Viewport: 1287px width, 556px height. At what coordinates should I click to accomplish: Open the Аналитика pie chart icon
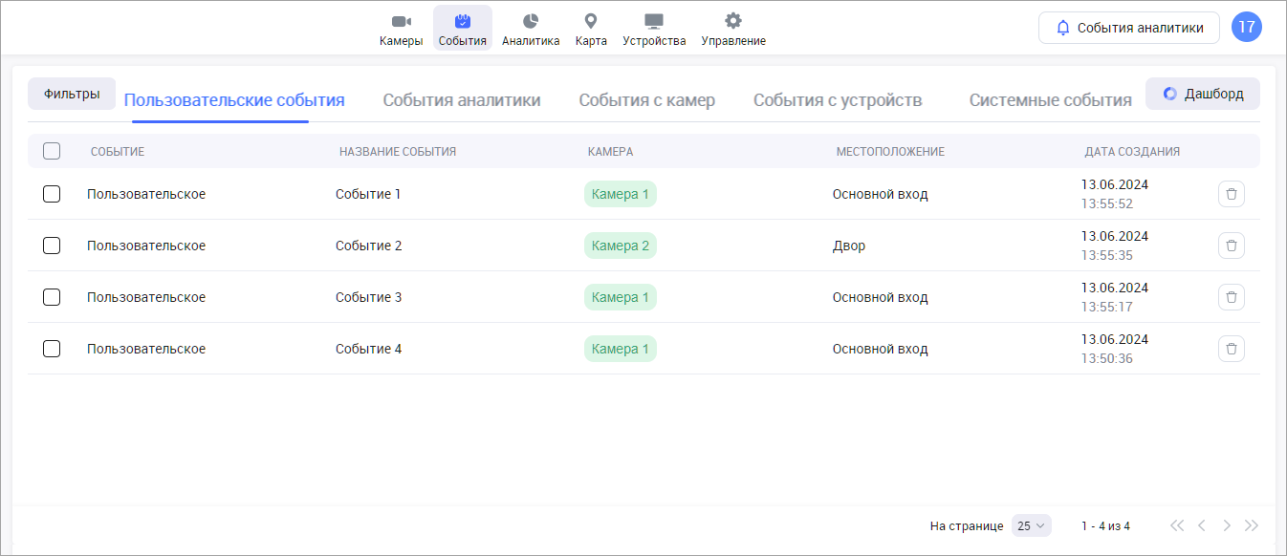click(x=531, y=22)
